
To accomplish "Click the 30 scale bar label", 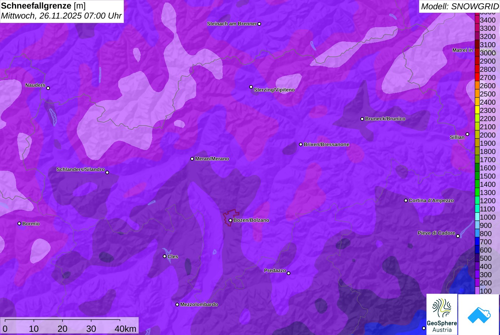I will (x=91, y=329).
